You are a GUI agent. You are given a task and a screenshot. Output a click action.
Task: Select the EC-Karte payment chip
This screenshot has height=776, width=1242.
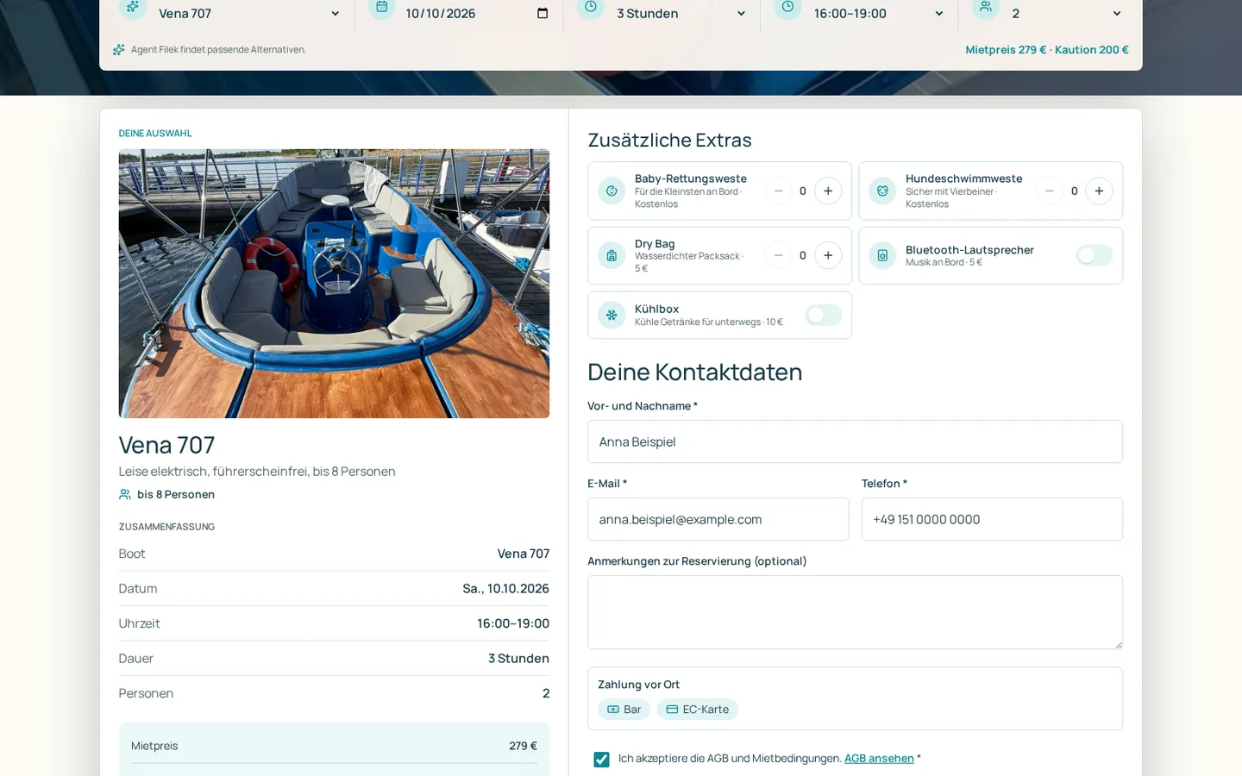pos(697,710)
